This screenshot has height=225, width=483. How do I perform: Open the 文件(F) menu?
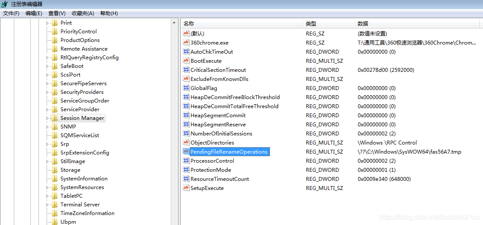pyautogui.click(x=11, y=13)
